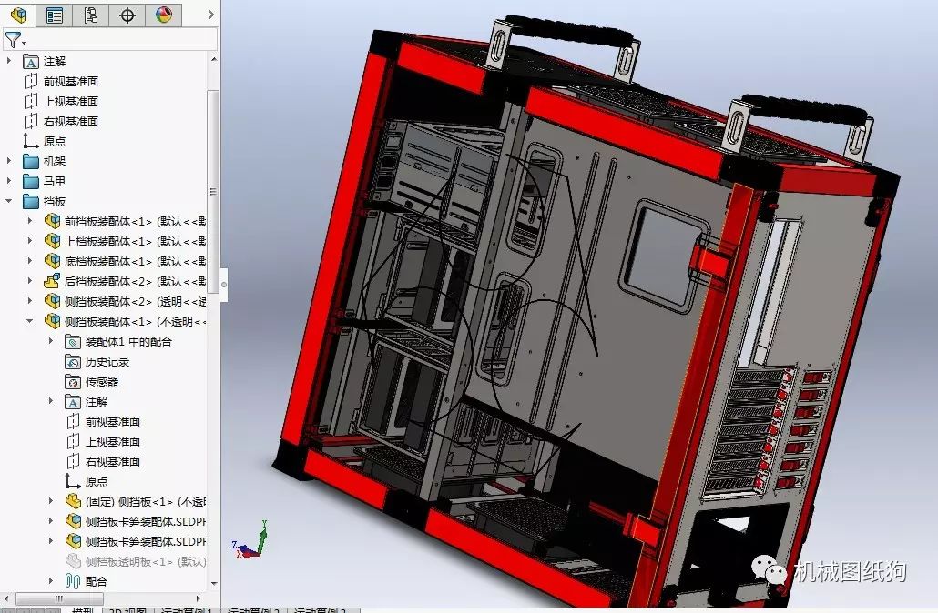This screenshot has height=613, width=938.
Task: Show more manager tabs with arrow
Action: pyautogui.click(x=210, y=15)
